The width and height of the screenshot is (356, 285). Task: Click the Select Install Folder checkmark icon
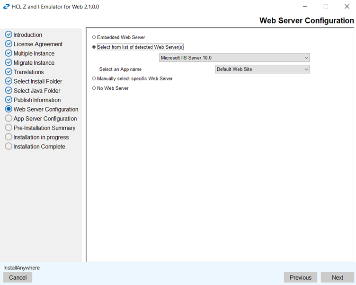click(x=9, y=81)
